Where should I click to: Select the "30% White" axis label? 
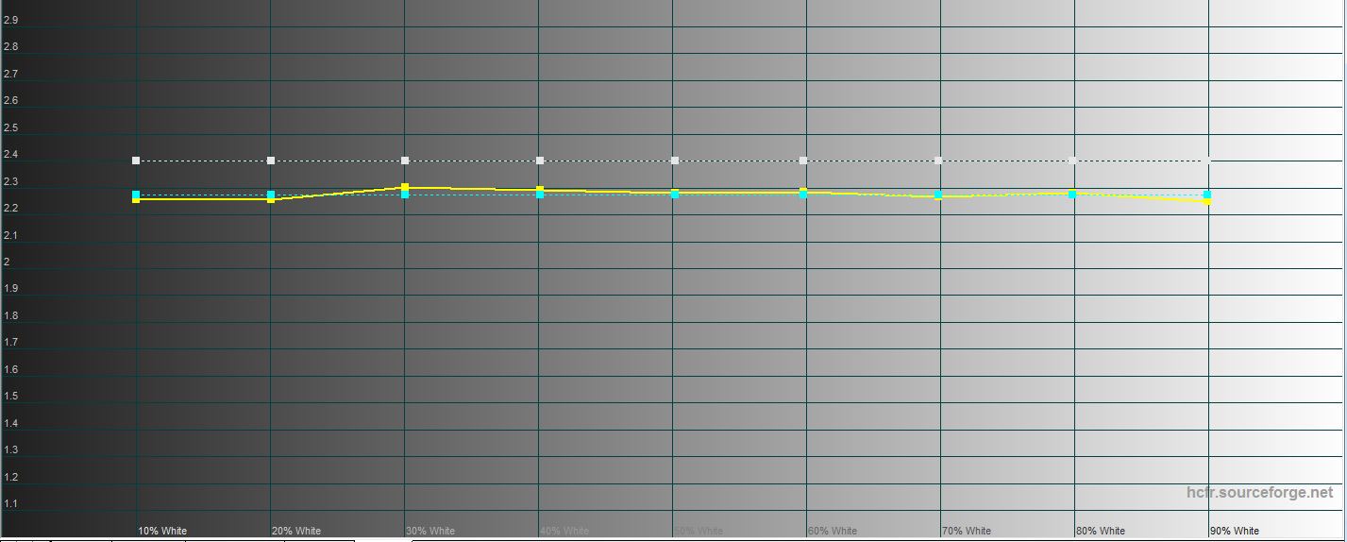coord(430,531)
